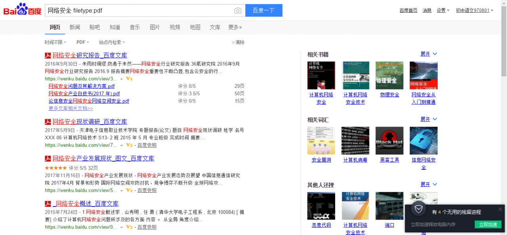Click PDF icon beside 网络安全现状调研 result
Image resolution: width=507 pixels, height=235 pixels.
coord(48,122)
